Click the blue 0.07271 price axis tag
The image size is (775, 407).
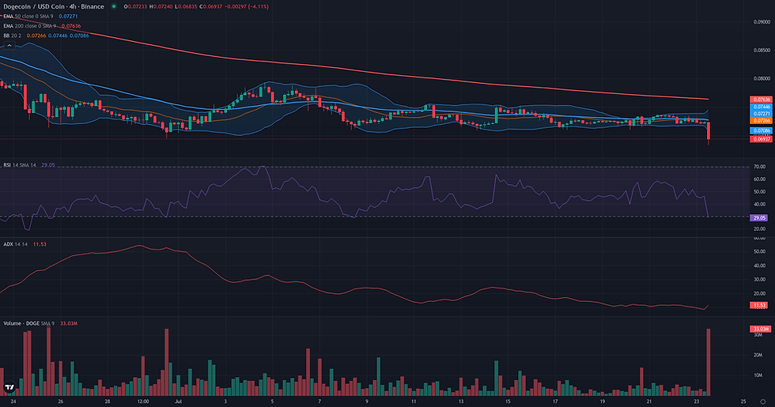[x=761, y=114]
